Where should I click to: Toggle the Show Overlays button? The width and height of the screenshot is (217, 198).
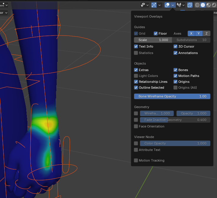[167, 5]
